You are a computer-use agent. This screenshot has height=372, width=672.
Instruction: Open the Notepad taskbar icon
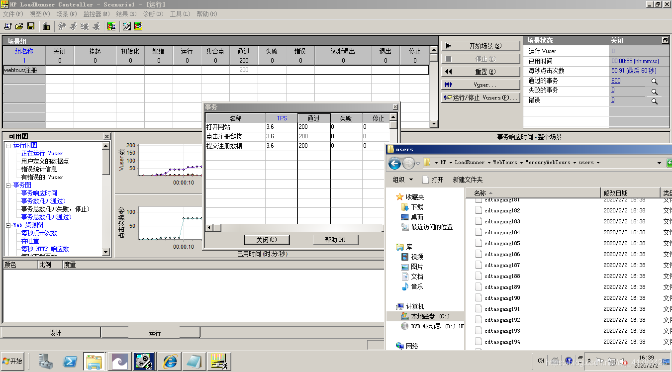pyautogui.click(x=193, y=362)
